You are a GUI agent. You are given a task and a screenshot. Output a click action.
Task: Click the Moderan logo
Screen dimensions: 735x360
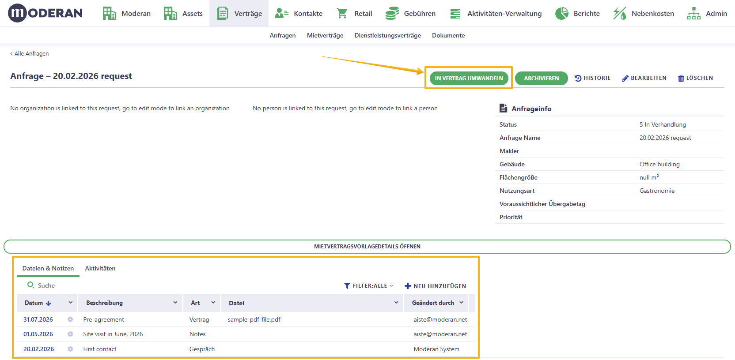[45, 13]
